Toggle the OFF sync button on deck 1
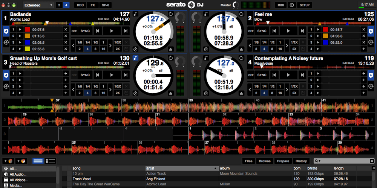377x188 pixels. click(x=74, y=31)
